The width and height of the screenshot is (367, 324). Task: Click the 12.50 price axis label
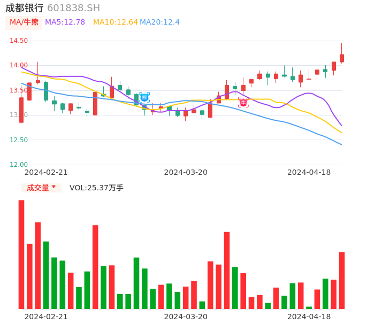[19, 140]
